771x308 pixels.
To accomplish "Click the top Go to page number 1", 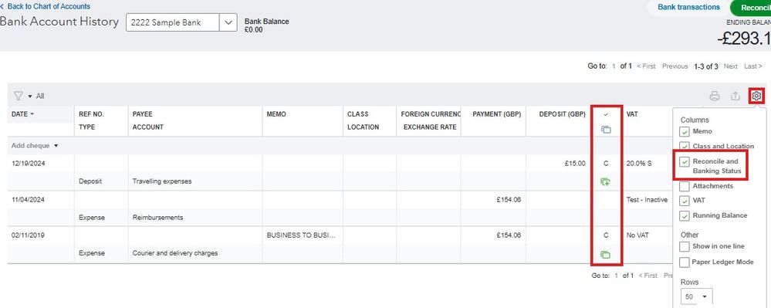I will click(614, 66).
